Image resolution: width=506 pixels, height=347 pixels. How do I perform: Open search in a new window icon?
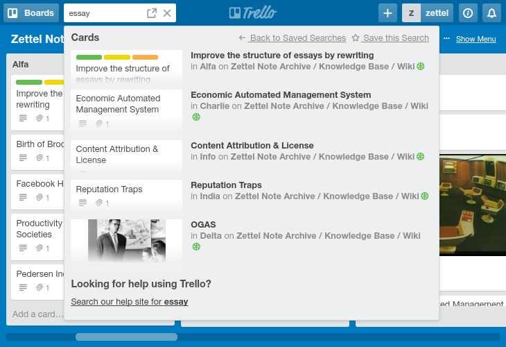click(152, 13)
